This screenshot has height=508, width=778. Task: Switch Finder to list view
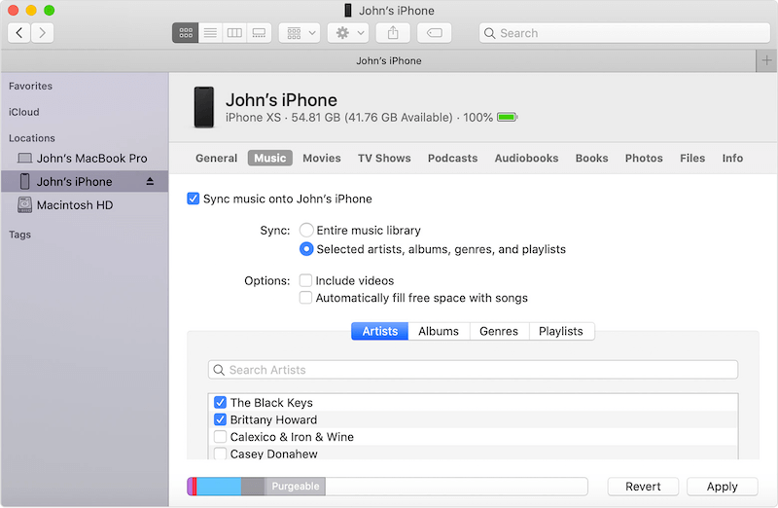(210, 33)
